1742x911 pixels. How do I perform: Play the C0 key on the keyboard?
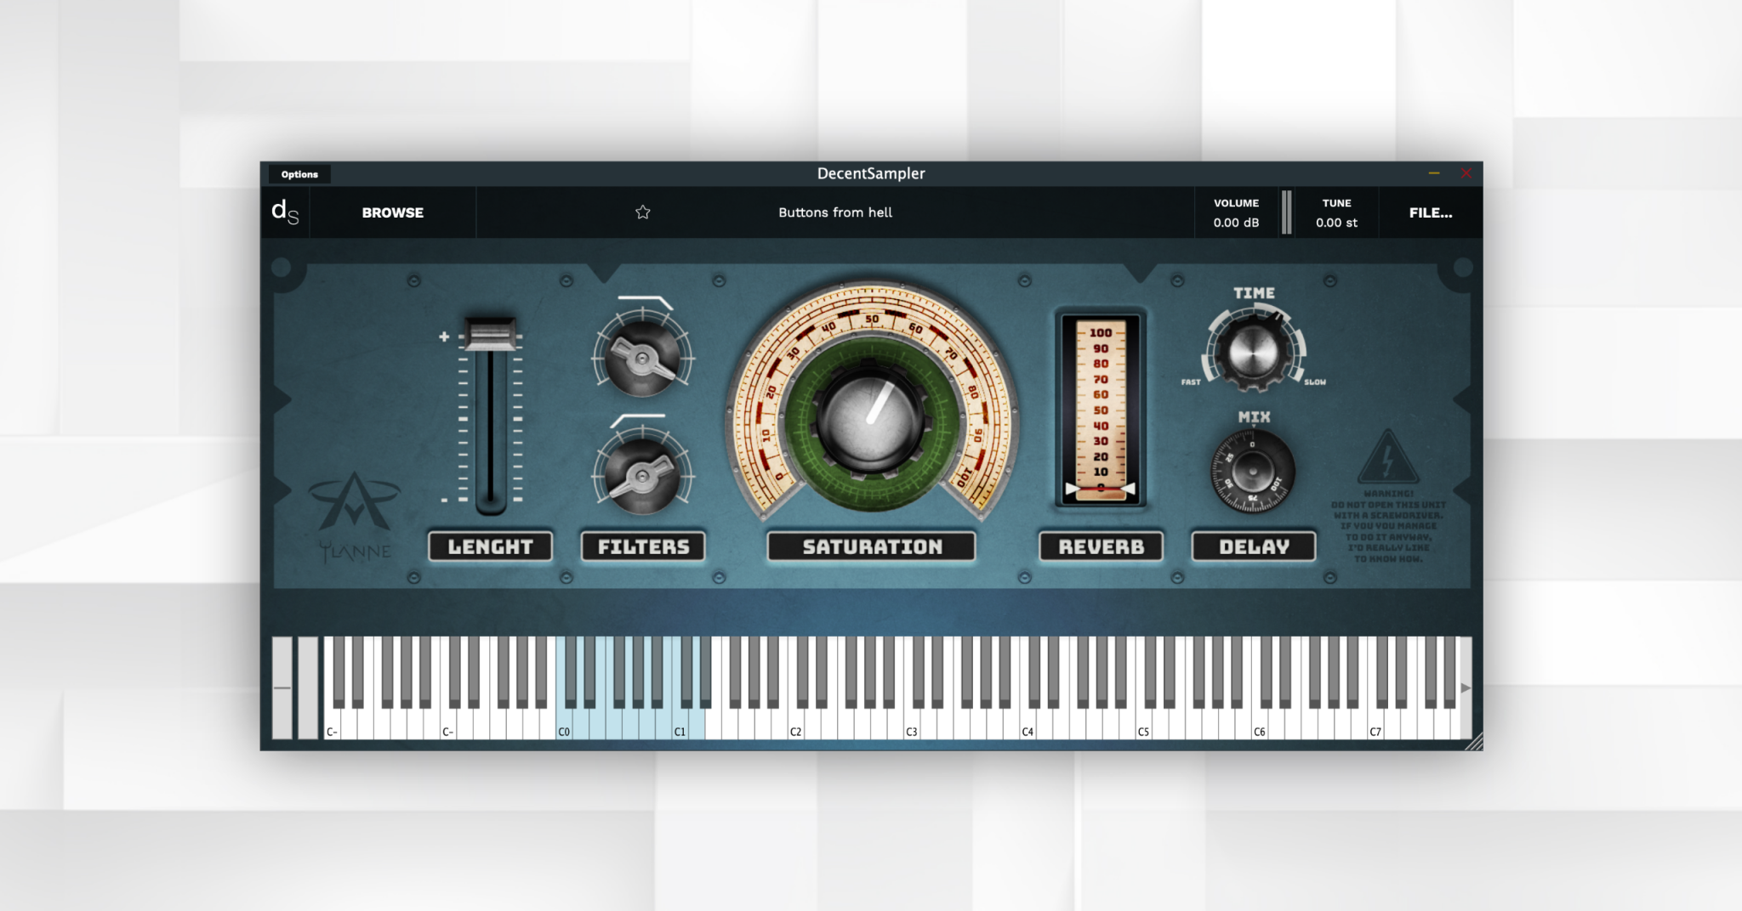pyautogui.click(x=564, y=724)
